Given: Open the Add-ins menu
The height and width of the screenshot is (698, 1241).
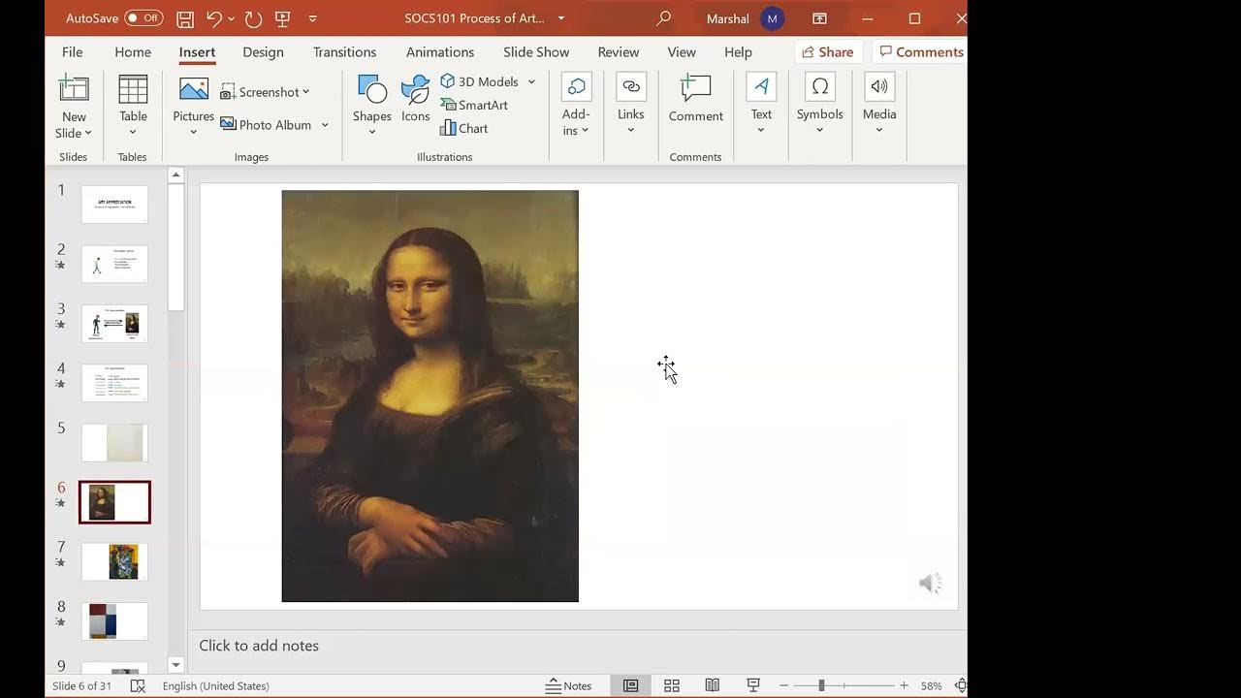Looking at the screenshot, I should (576, 105).
